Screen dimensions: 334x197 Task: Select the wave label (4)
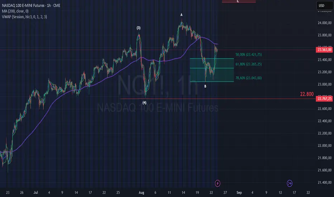coord(144,103)
